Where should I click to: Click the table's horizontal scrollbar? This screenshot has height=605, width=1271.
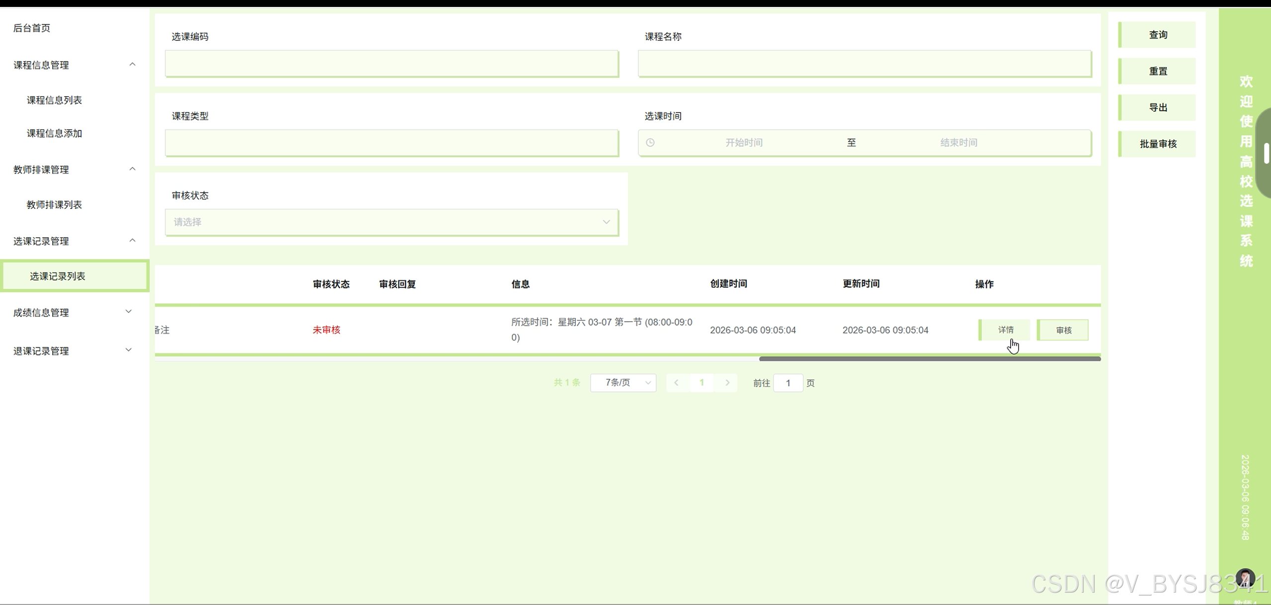coord(930,358)
